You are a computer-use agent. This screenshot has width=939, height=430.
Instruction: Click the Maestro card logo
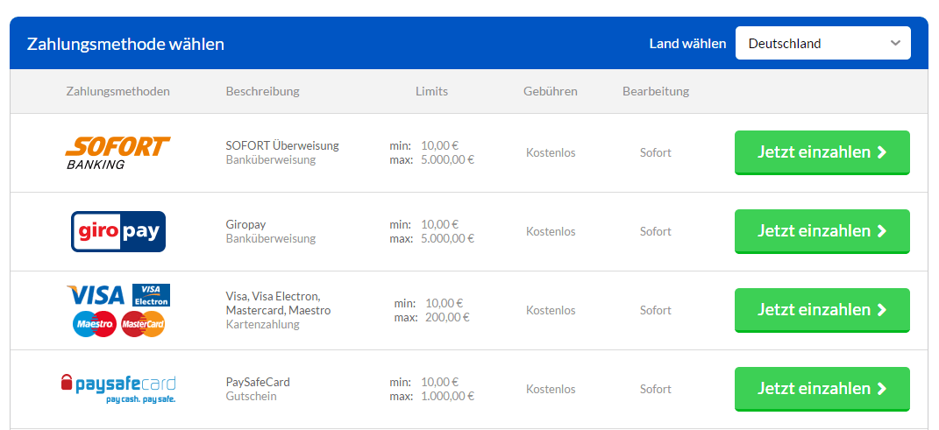point(94,324)
